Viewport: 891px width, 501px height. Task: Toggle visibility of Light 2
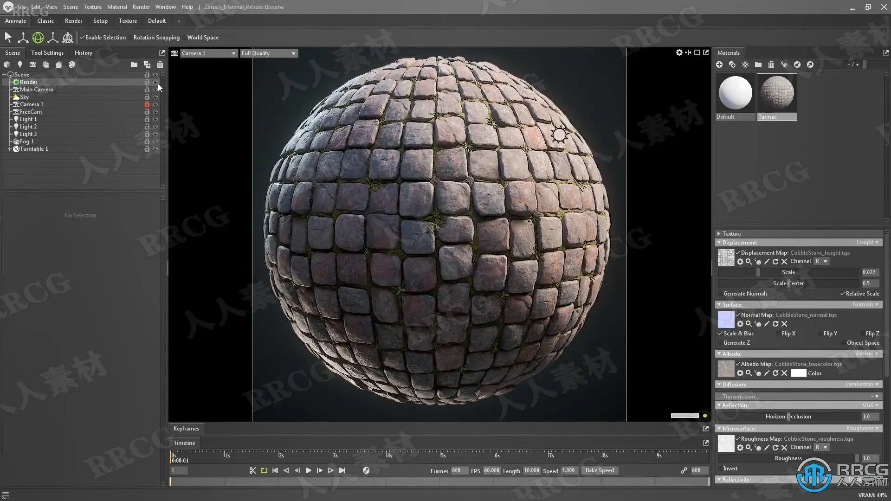click(155, 127)
